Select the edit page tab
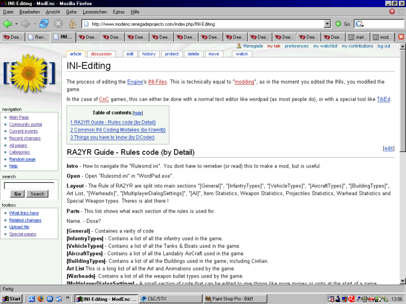 tap(130, 54)
